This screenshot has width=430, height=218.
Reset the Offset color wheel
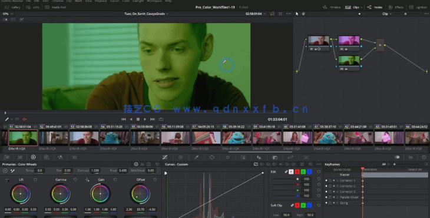click(x=155, y=180)
